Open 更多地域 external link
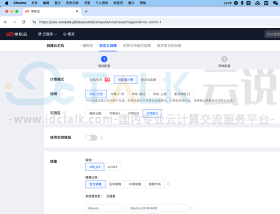Image resolution: width=280 pixels, height=214 pixels. pyautogui.click(x=182, y=94)
